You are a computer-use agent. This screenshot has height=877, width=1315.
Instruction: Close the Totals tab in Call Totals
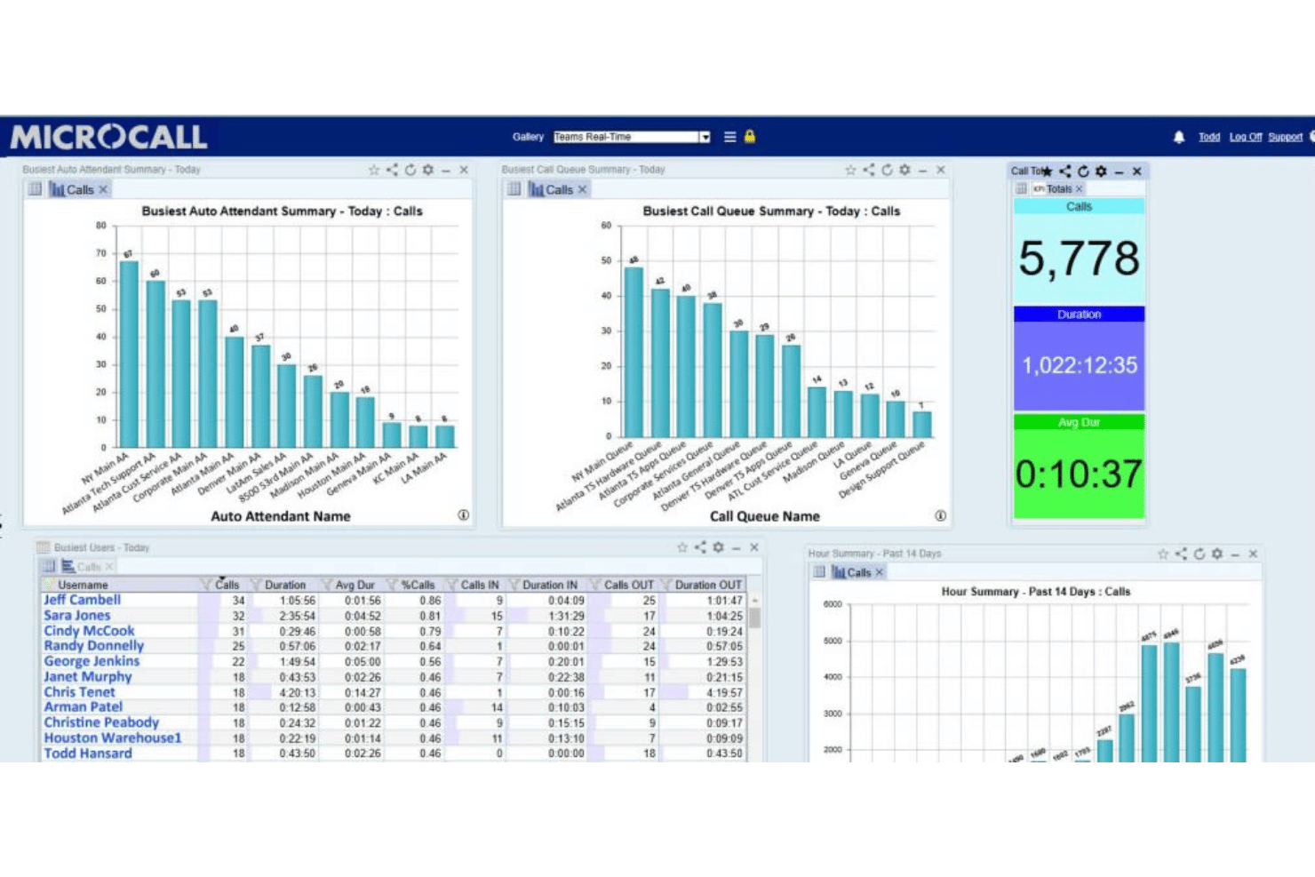pos(1079,188)
